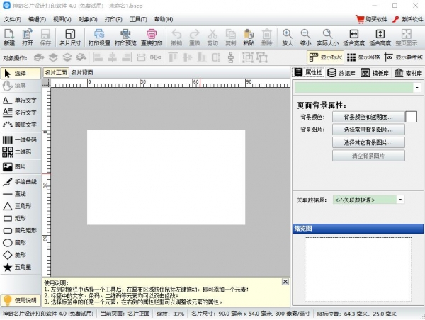Click 购买软件 purchase software link
This screenshot has height=320, width=425.
[x=372, y=19]
